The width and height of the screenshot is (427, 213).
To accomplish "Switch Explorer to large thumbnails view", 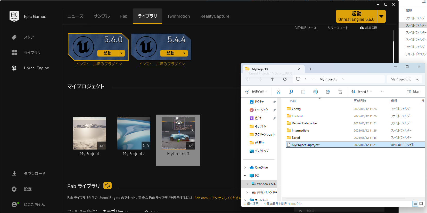I will tap(421, 204).
